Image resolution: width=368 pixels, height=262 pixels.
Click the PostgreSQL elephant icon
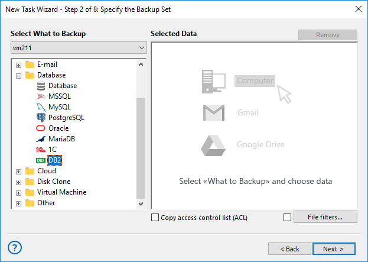pyautogui.click(x=41, y=118)
